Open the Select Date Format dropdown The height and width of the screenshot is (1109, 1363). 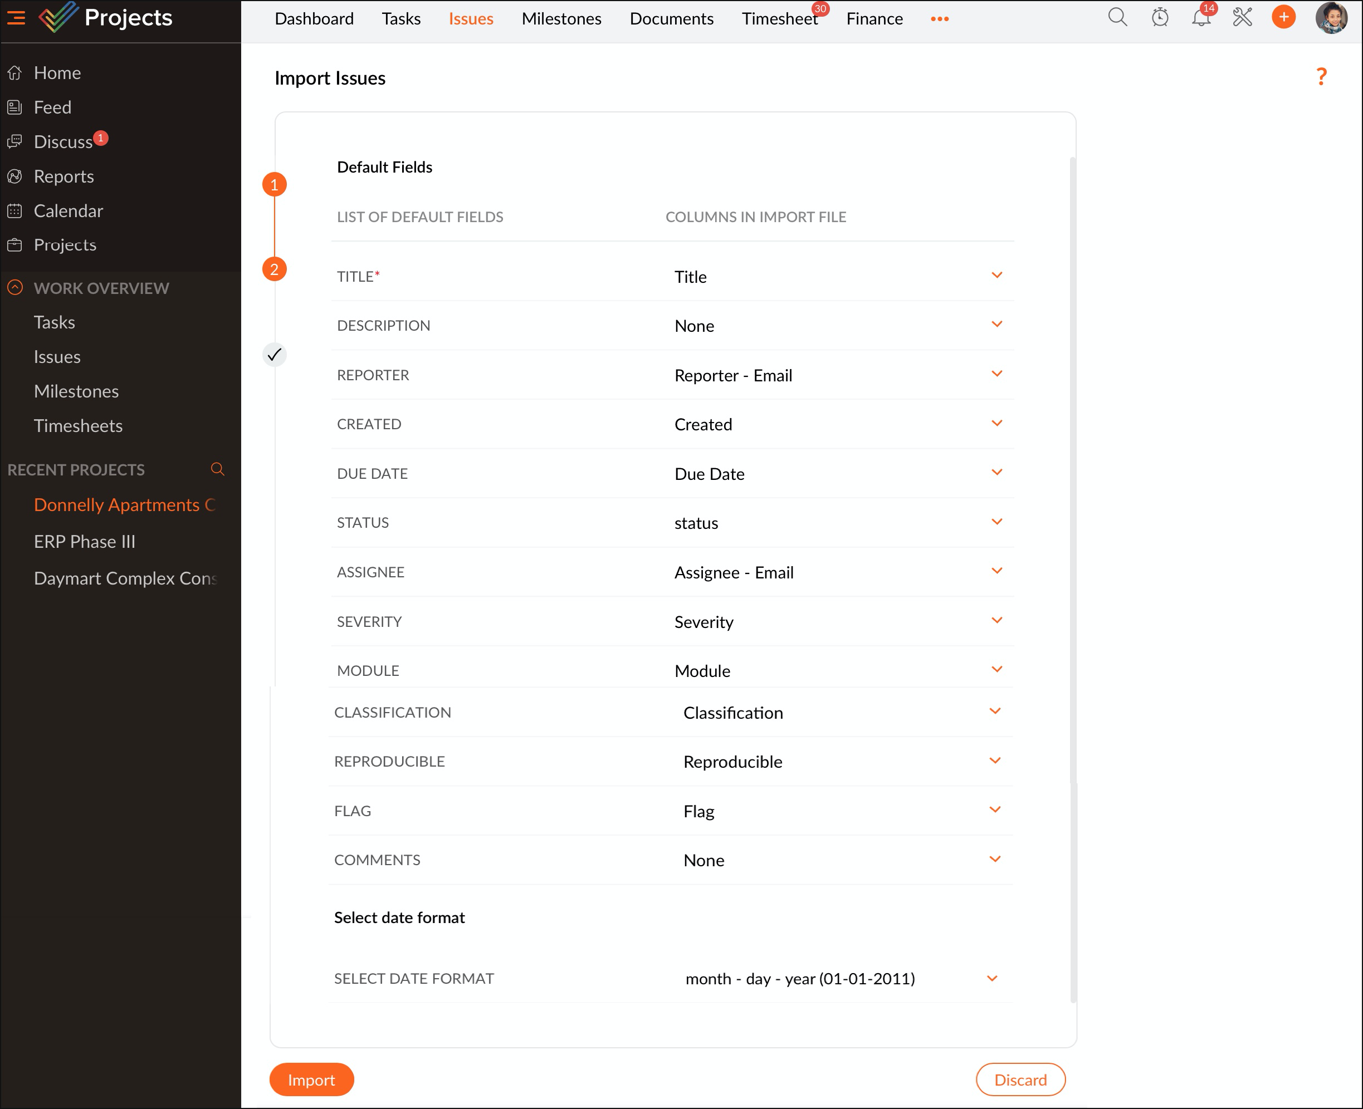[991, 979]
